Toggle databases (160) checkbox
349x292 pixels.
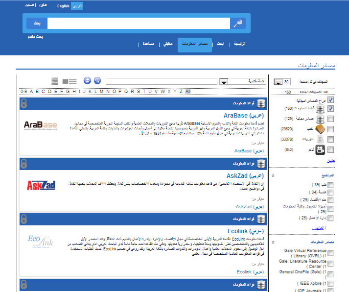[x=330, y=108]
